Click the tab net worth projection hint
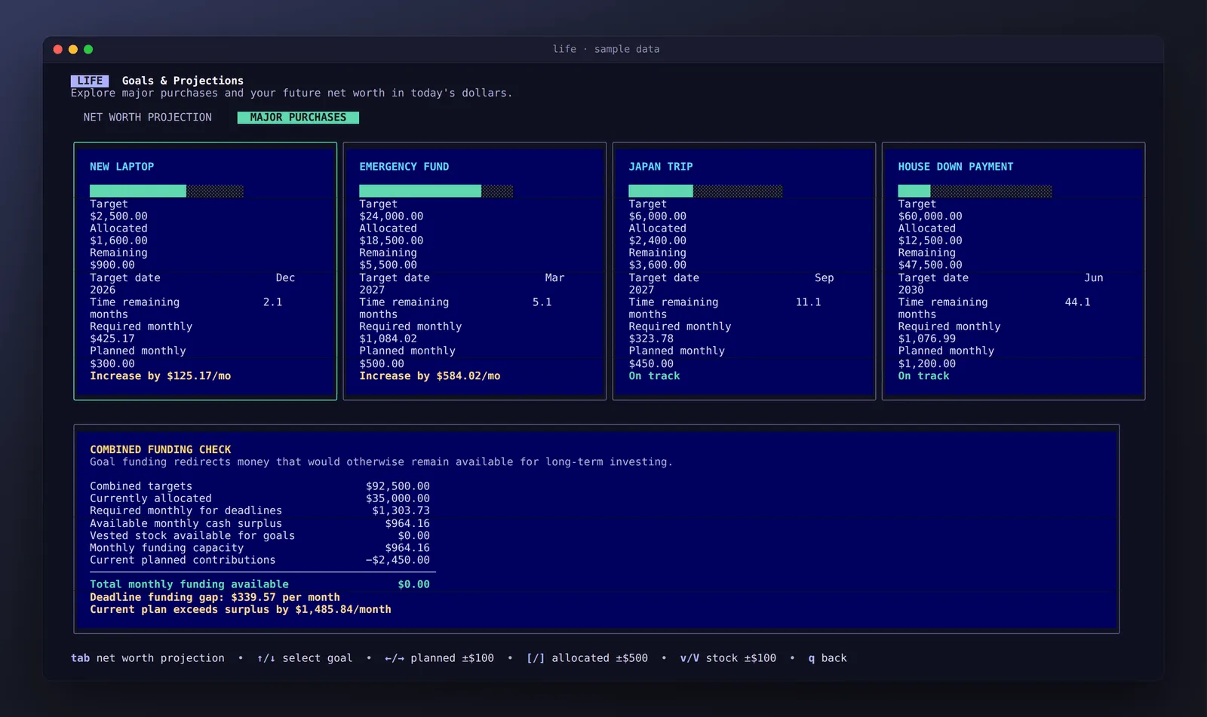Viewport: 1207px width, 717px height. click(148, 658)
